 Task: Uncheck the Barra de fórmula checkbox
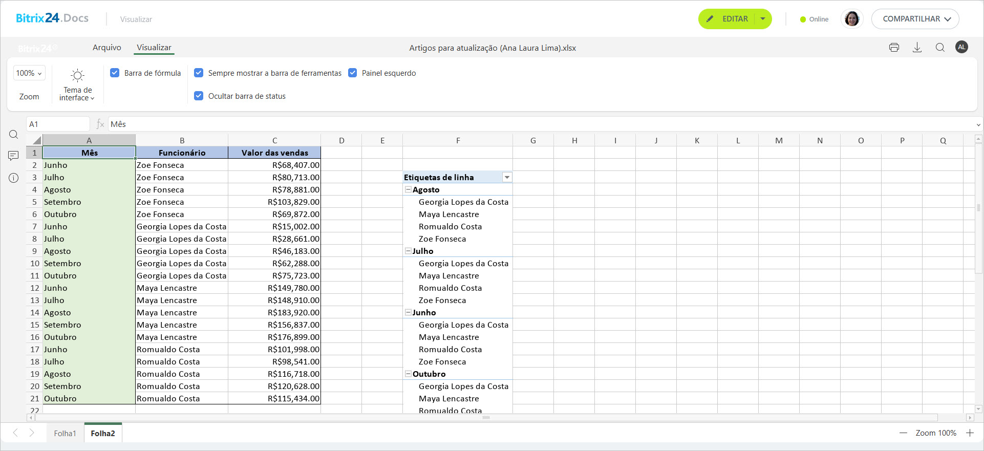click(x=115, y=73)
